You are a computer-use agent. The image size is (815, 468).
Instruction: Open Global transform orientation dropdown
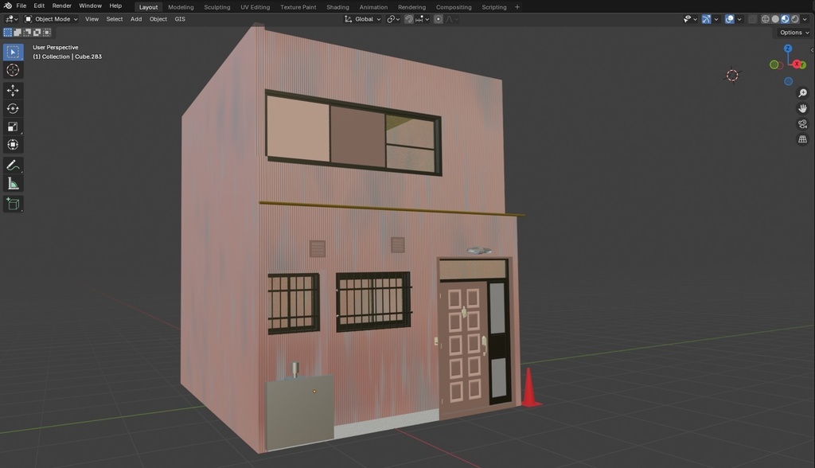(x=362, y=19)
